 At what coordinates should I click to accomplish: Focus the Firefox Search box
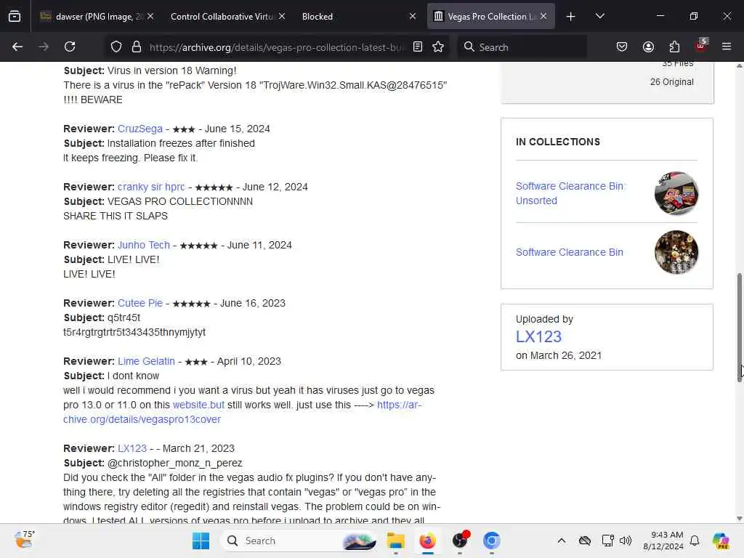coord(522,47)
